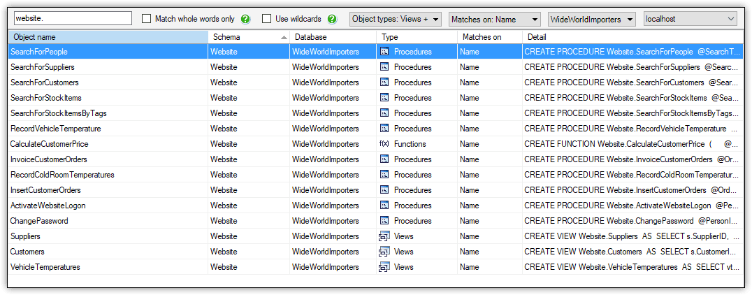Open help for Match whole words only

(245, 19)
